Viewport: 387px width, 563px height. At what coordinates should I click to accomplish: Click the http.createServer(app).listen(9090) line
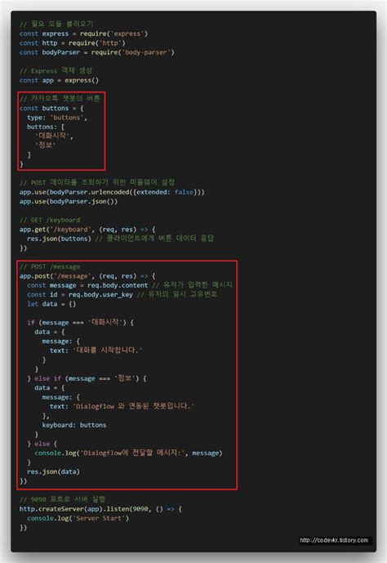click(x=100, y=509)
